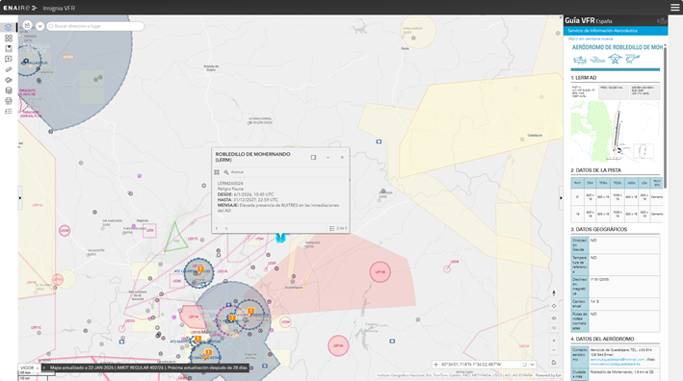683x381 pixels.
Task: Click the copy button in the coordinates widget
Action: (524, 365)
